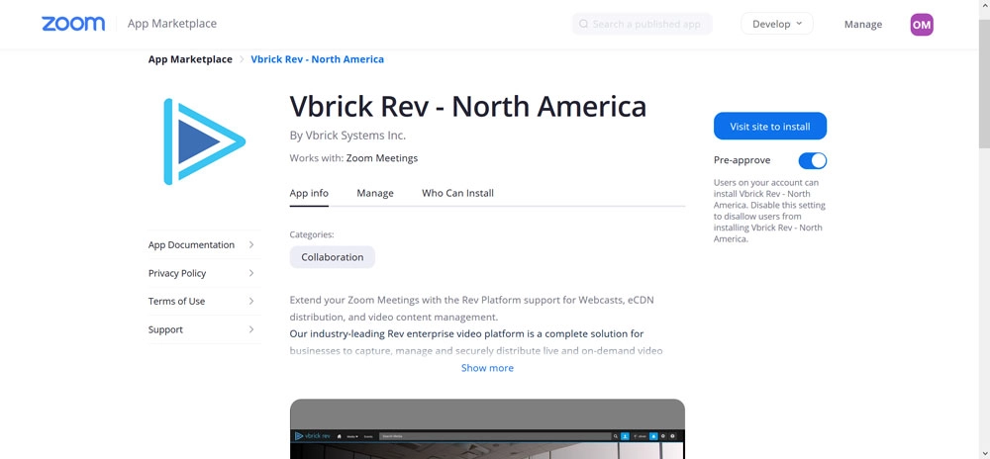Expand Support chevron
The image size is (990, 459).
(251, 329)
